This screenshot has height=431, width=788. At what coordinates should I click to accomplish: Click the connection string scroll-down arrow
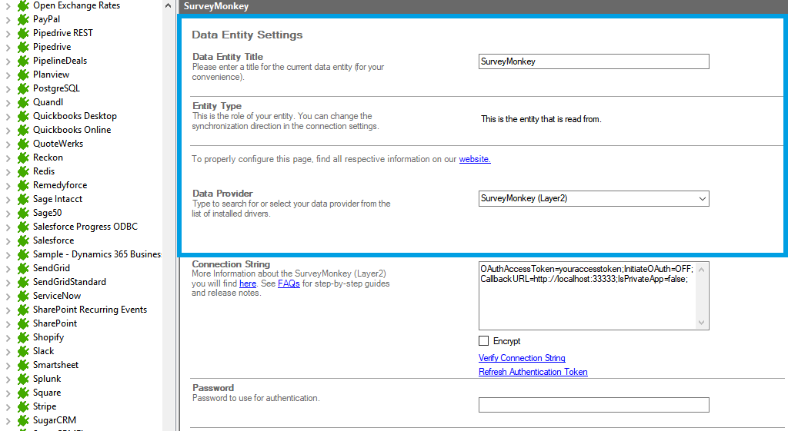tap(702, 323)
